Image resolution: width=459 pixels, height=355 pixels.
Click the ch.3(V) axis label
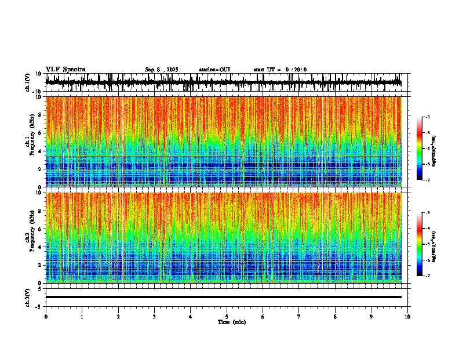(27, 298)
